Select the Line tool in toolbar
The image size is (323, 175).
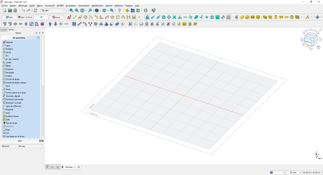click(75, 17)
